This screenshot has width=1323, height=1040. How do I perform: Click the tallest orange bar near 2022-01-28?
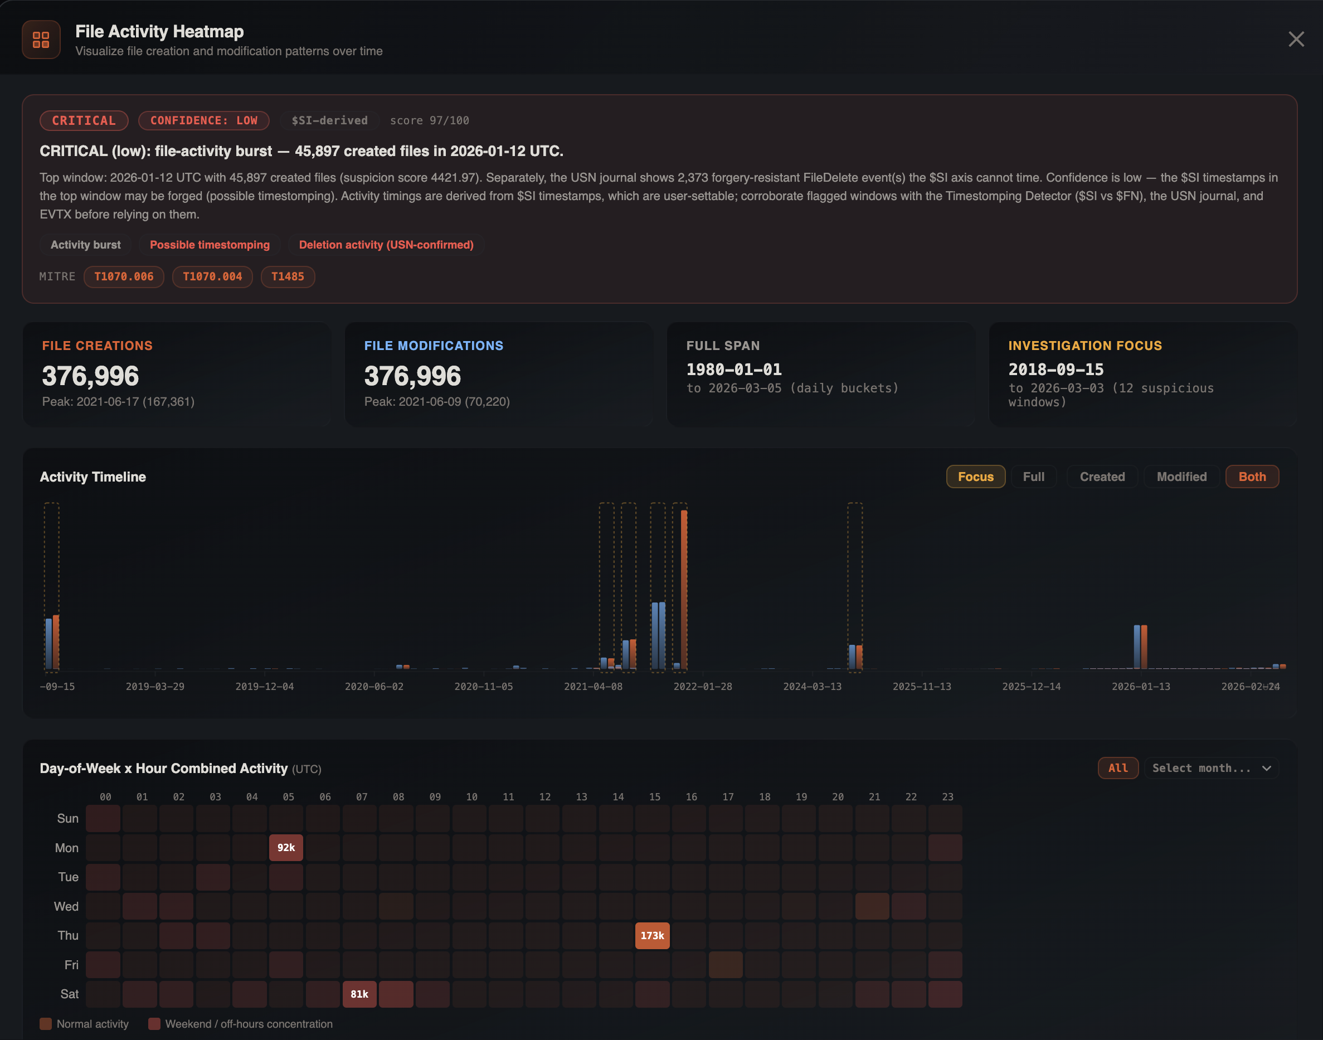684,590
